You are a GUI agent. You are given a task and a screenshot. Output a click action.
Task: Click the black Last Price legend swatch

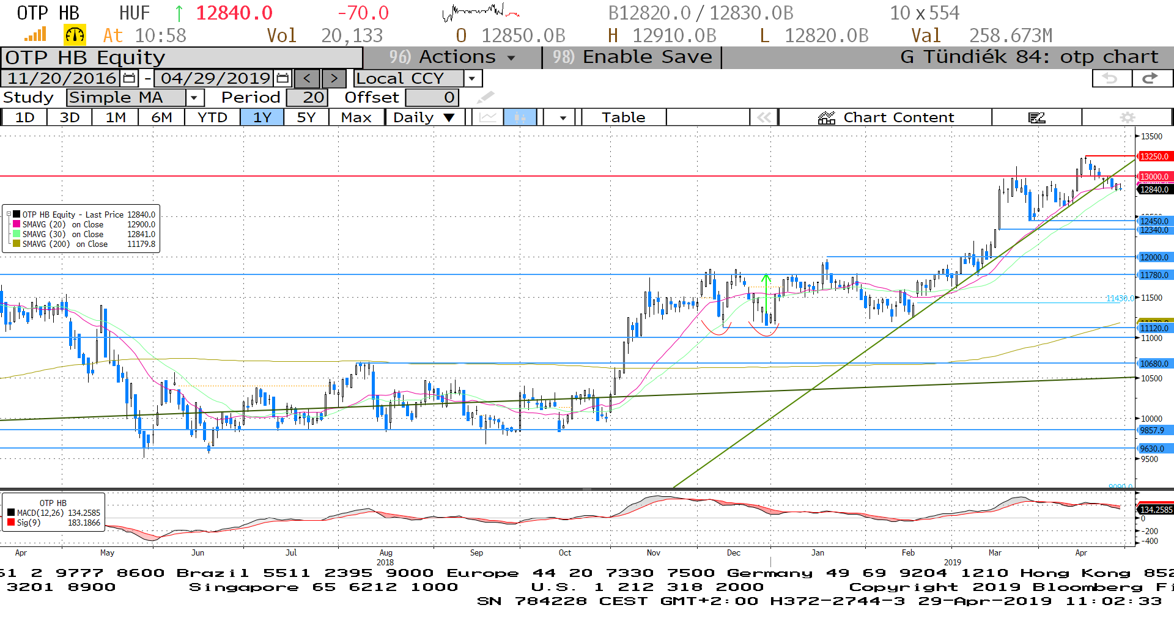click(x=17, y=215)
